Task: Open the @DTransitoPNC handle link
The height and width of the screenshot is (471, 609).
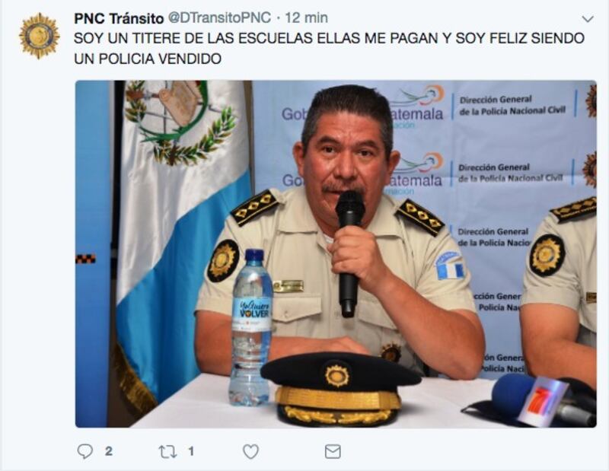Action: pyautogui.click(x=219, y=18)
